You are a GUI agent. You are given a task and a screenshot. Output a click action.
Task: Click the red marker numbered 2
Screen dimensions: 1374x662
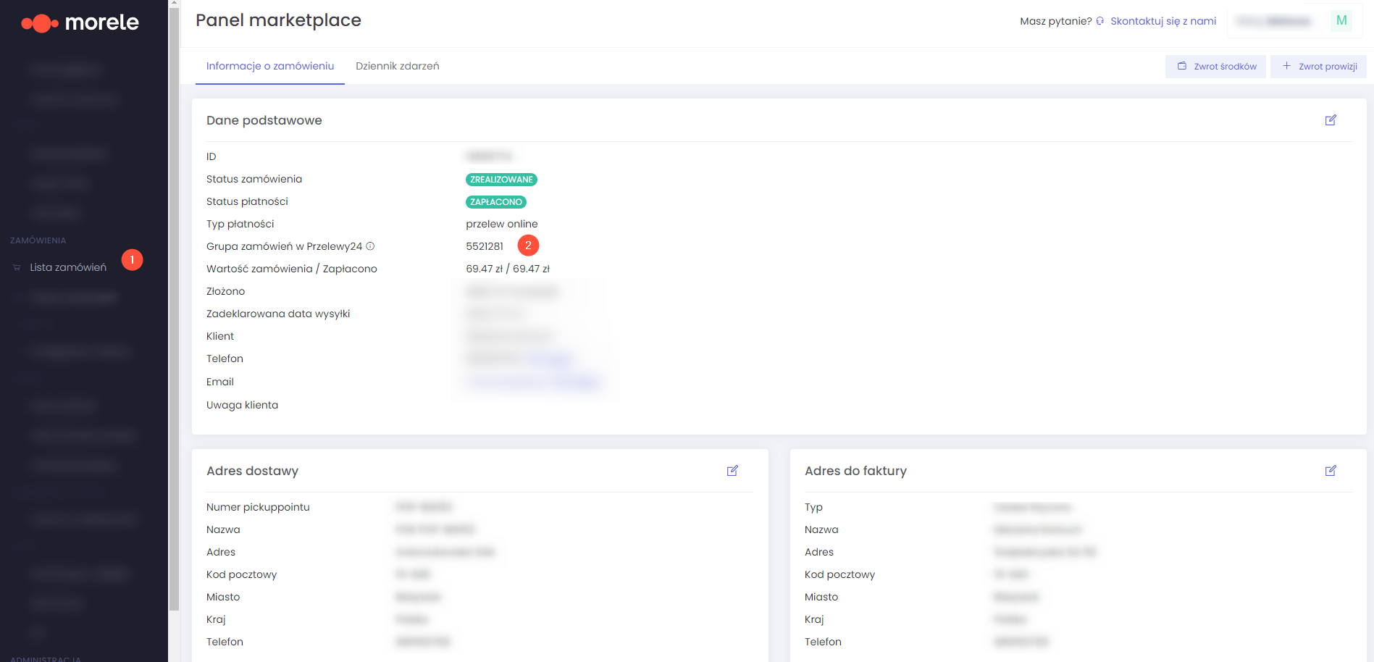point(528,246)
